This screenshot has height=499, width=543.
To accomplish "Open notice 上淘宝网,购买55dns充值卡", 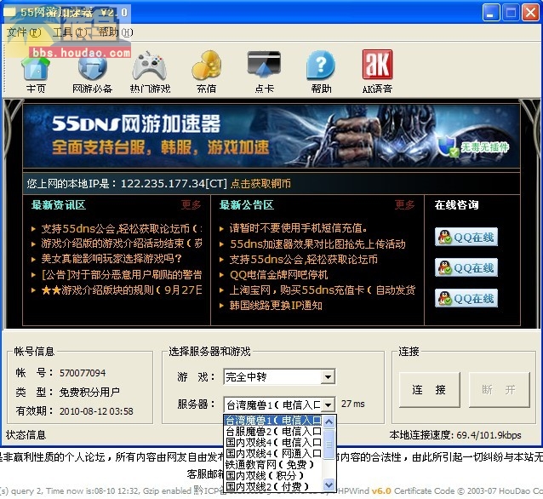I will pos(323,290).
